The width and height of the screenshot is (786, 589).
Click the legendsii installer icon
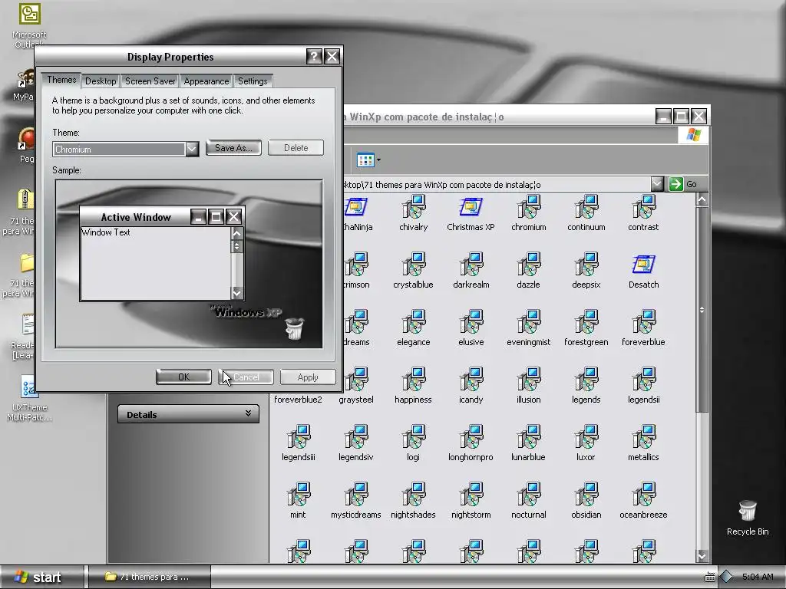coord(644,380)
